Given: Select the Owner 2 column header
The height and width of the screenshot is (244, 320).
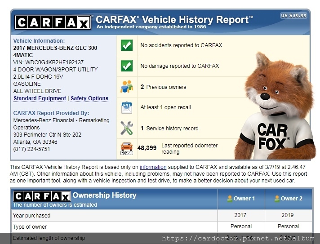Looking at the screenshot, I should click(289, 199).
